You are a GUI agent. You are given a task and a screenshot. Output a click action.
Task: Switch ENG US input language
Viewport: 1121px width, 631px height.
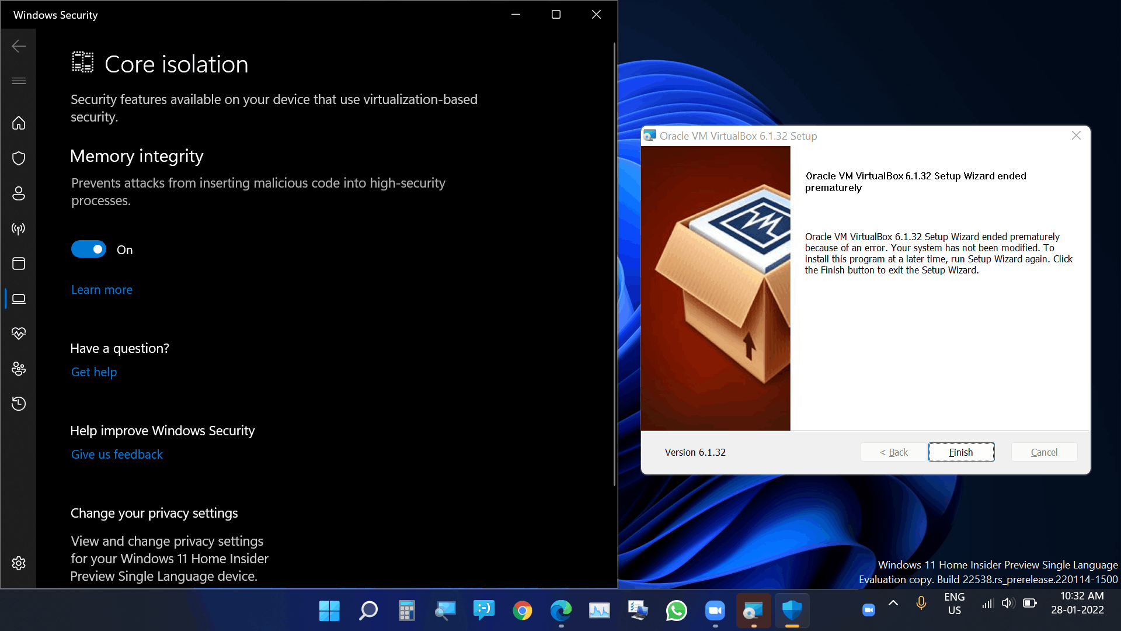pos(955,604)
